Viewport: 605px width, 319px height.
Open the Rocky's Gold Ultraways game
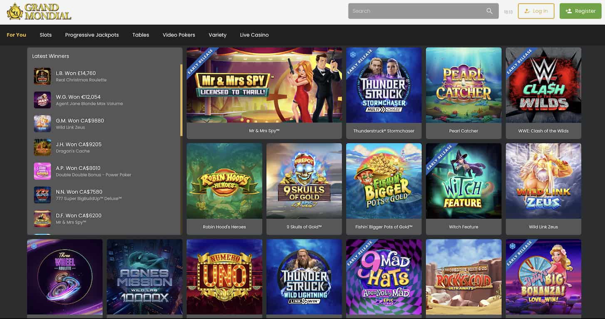click(464, 277)
